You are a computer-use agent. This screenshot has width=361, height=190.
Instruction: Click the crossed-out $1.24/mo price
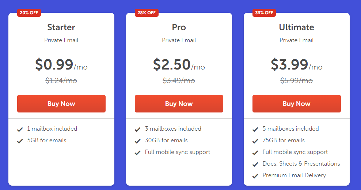pyautogui.click(x=61, y=81)
